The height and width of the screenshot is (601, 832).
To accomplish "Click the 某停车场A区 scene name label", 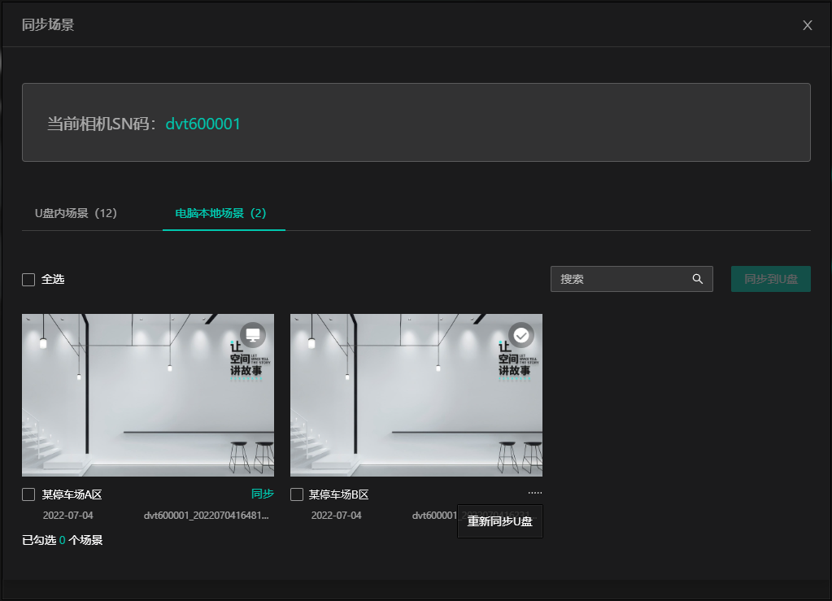I will click(72, 494).
